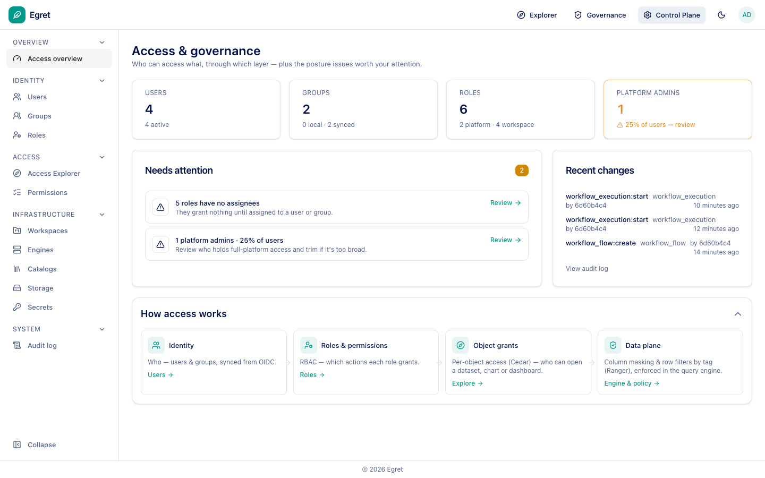Collapse the ACCESS sidebar section
765x478 pixels.
[102, 157]
